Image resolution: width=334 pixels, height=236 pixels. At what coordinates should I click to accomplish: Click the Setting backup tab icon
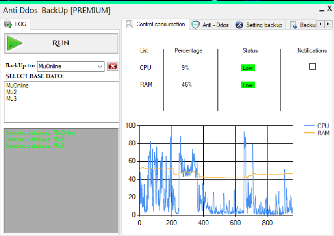(x=239, y=25)
